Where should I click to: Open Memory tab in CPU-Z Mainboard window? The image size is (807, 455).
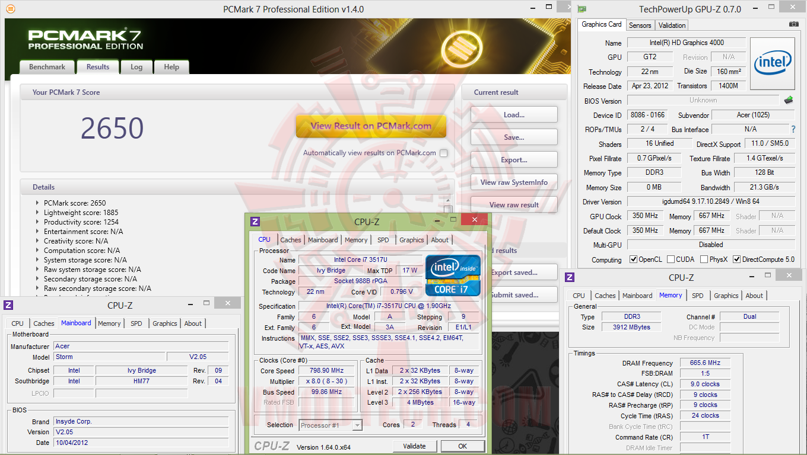pos(109,323)
